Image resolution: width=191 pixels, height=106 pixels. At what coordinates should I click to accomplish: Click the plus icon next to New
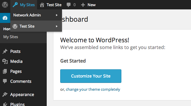tap(83, 5)
